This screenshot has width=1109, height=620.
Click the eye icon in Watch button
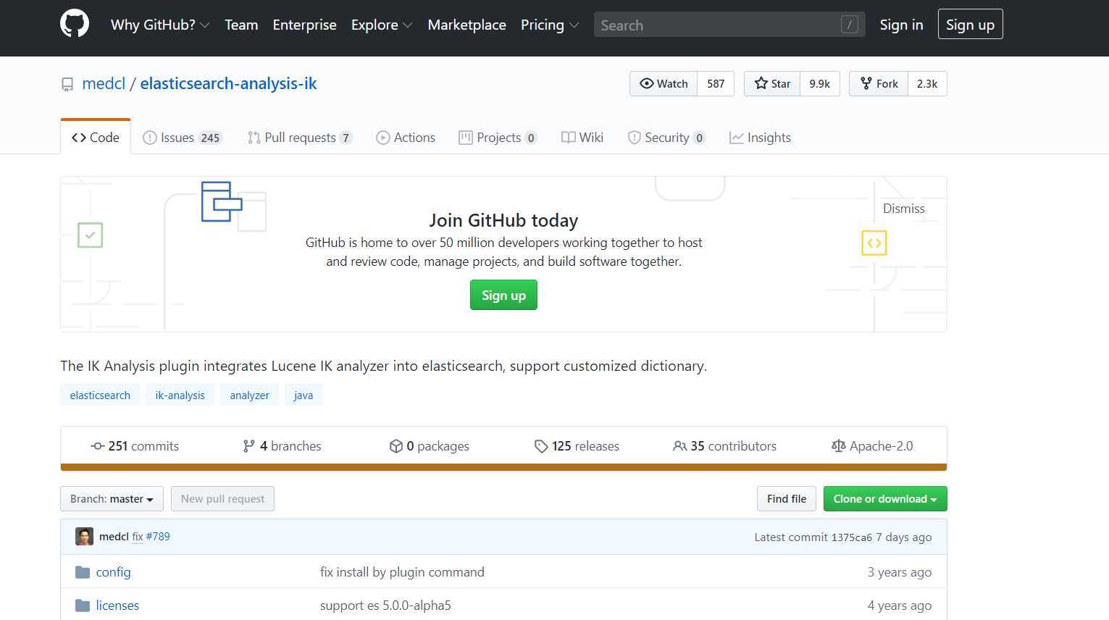pos(646,83)
